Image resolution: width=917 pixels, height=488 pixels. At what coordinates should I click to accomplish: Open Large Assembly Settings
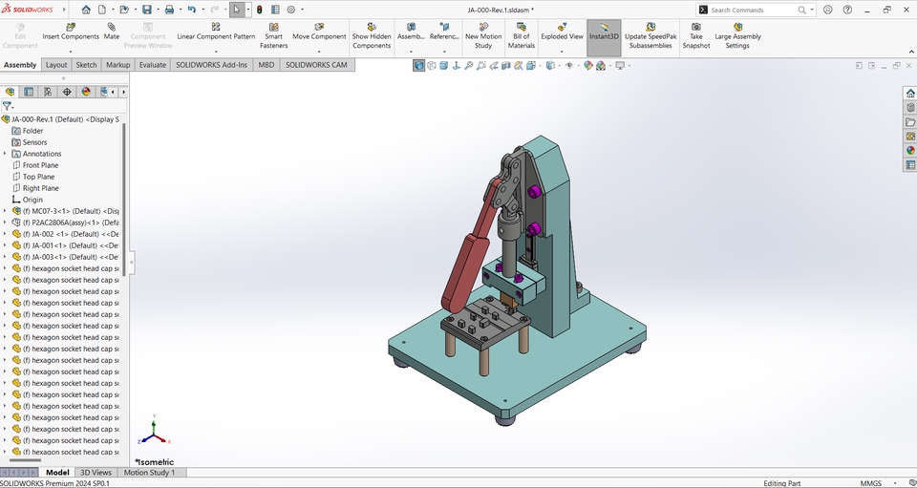click(737, 35)
